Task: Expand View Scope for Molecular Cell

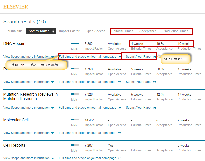Action: click(29, 133)
